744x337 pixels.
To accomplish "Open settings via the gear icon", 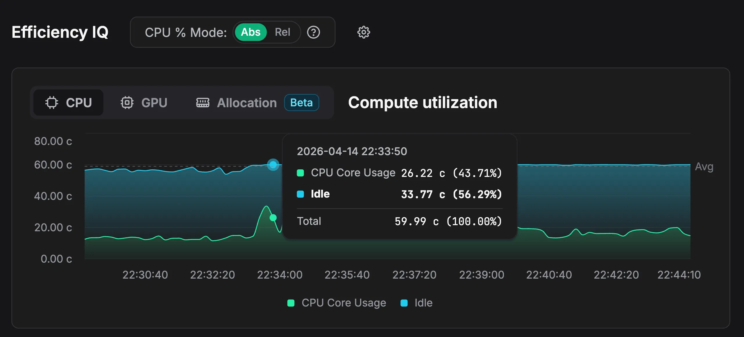I will tap(364, 32).
